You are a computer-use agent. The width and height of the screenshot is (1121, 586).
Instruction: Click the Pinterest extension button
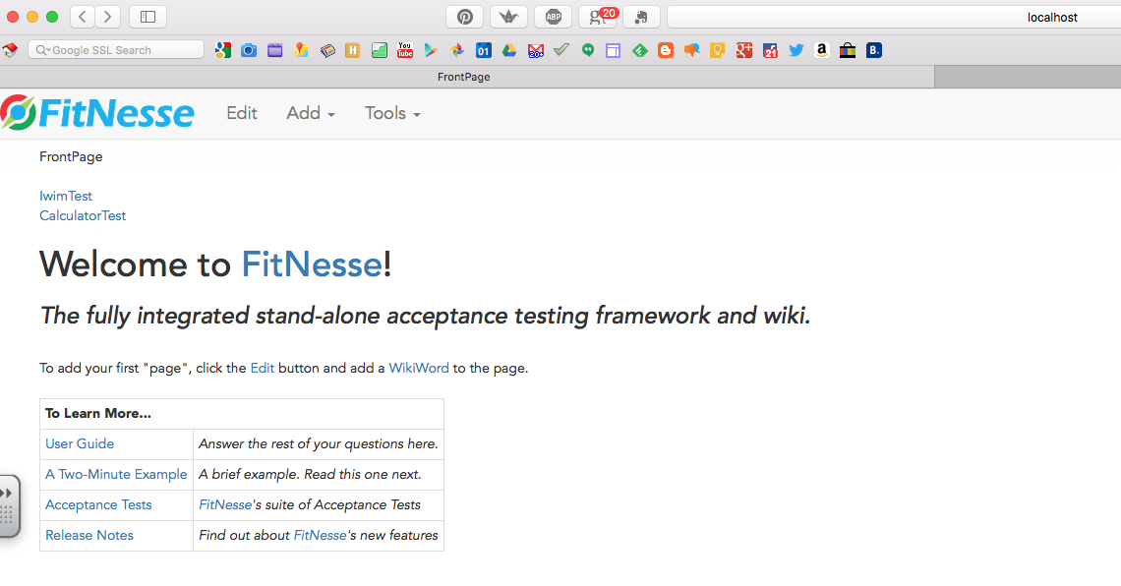click(465, 17)
